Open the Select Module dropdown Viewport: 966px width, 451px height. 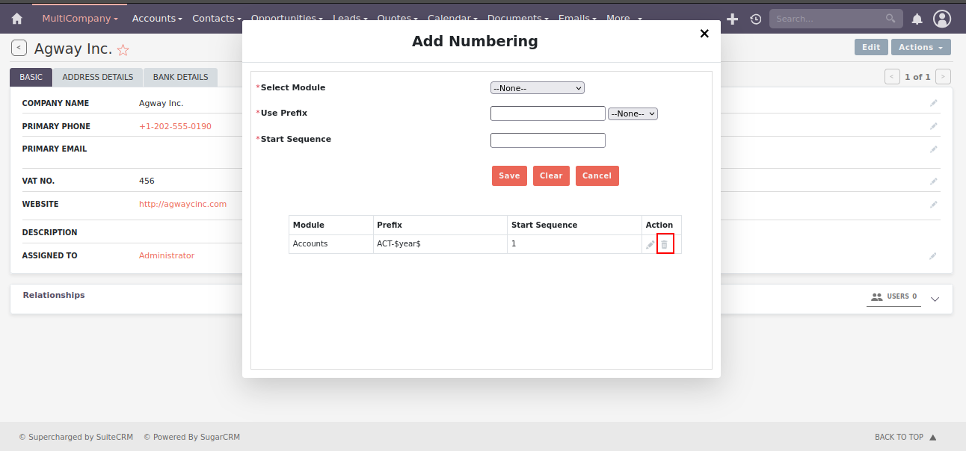click(537, 88)
